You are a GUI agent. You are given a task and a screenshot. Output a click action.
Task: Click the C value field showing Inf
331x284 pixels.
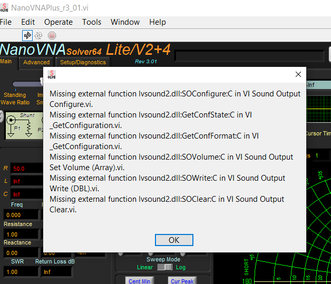[27, 194]
